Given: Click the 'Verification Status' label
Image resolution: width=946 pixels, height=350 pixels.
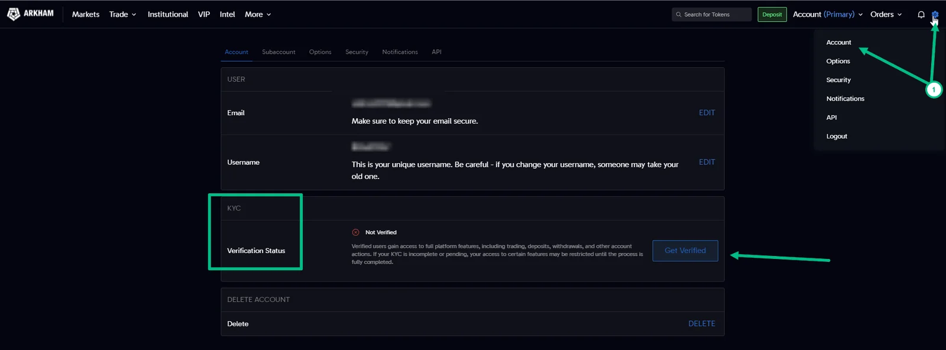Looking at the screenshot, I should [256, 251].
